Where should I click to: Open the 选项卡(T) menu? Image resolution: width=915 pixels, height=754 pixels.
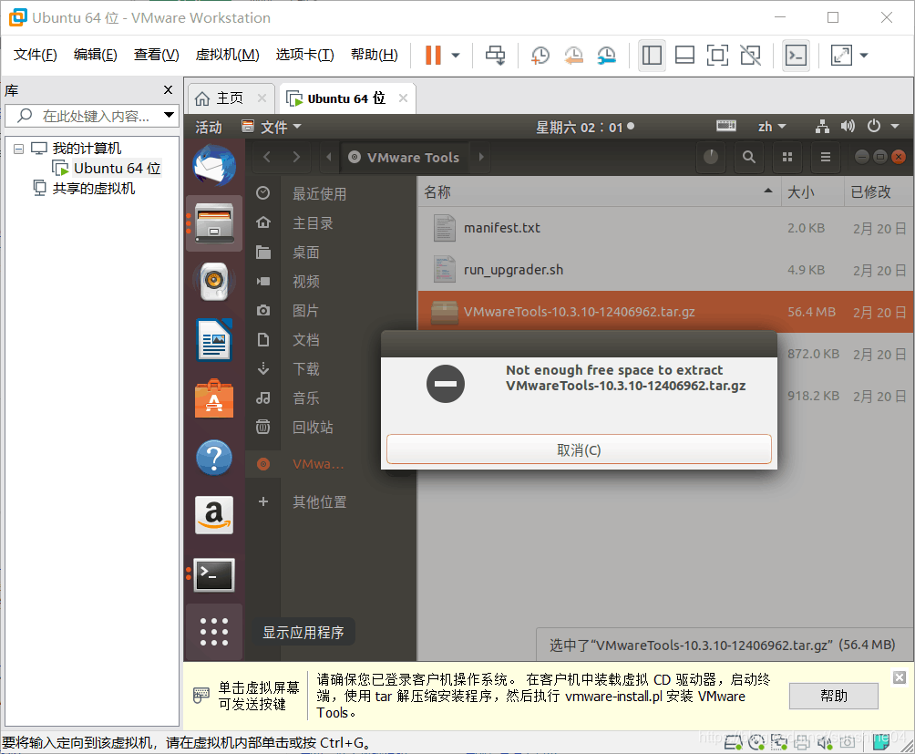(304, 55)
